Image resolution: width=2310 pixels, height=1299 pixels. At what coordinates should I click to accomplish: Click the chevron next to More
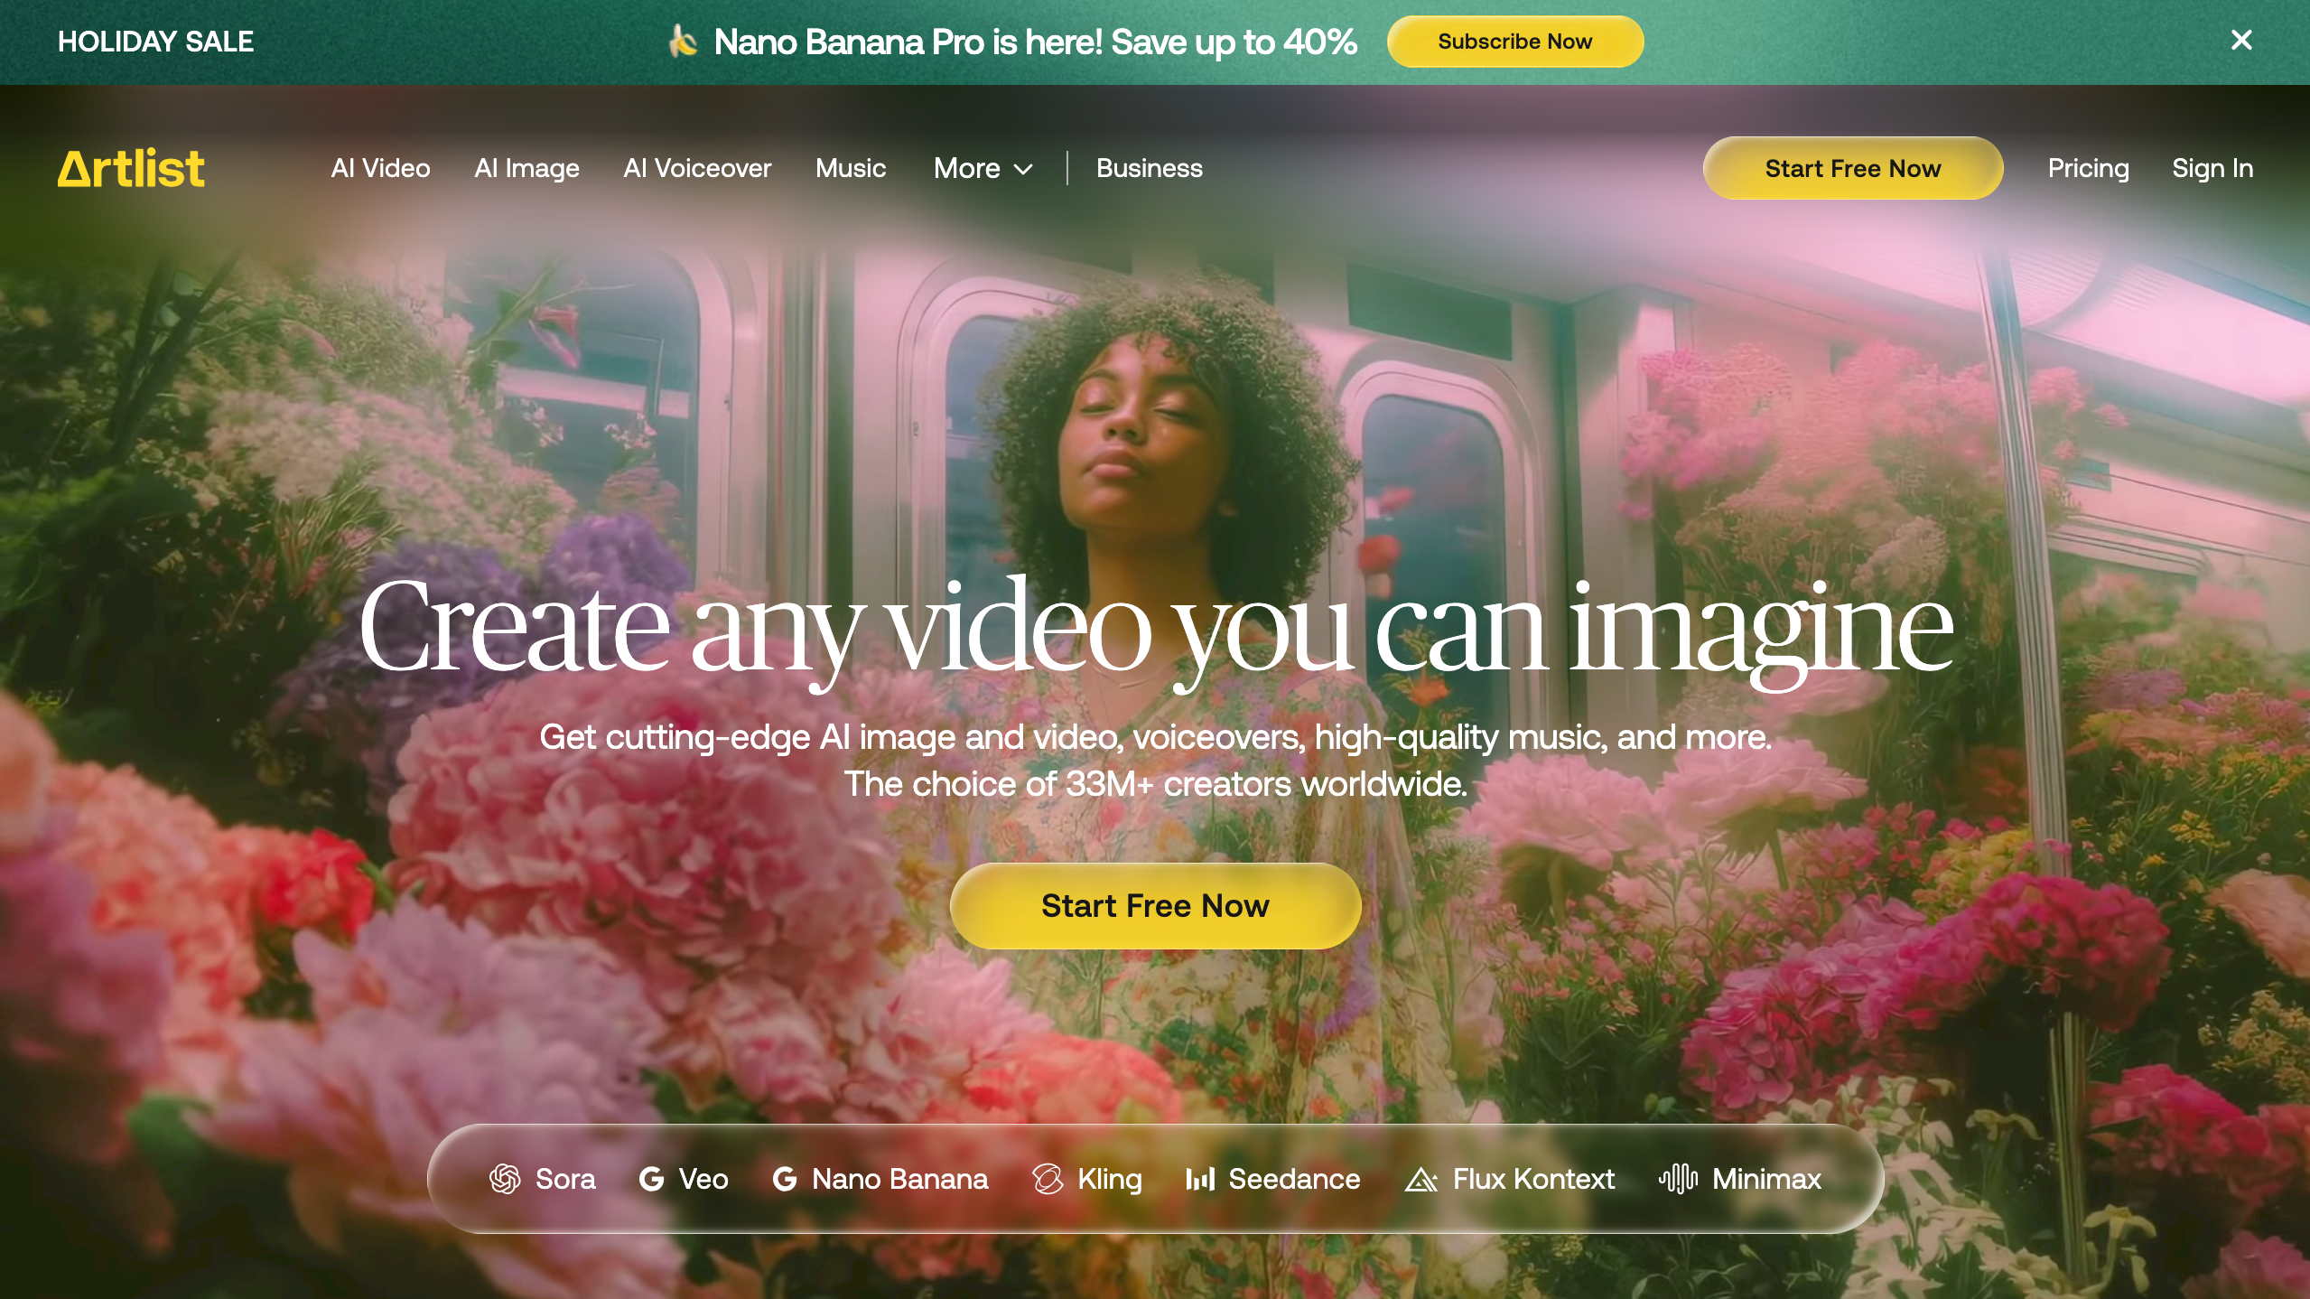1023,169
